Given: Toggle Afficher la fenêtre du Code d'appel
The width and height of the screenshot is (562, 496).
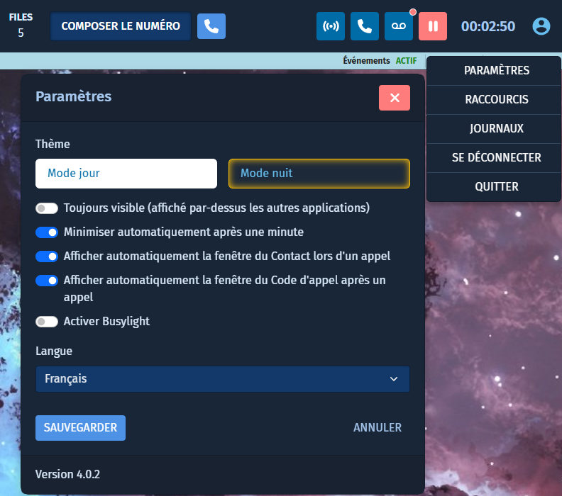Looking at the screenshot, I should coord(47,280).
